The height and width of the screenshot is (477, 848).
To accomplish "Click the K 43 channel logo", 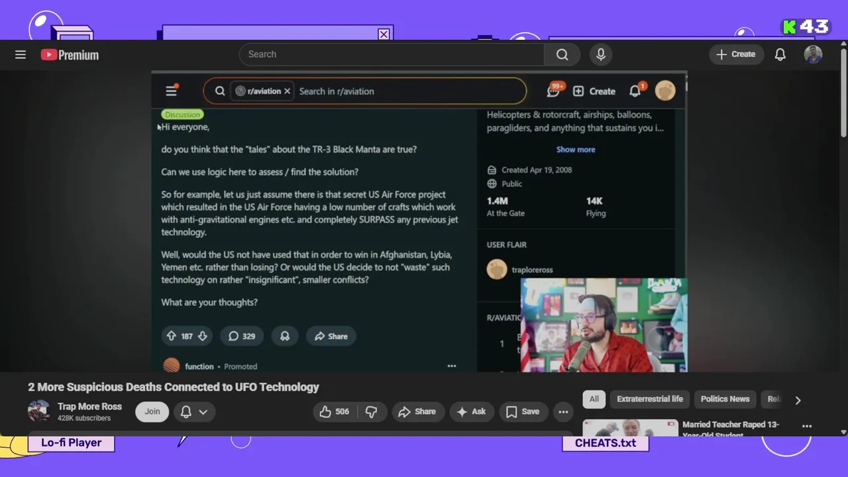I will (806, 26).
